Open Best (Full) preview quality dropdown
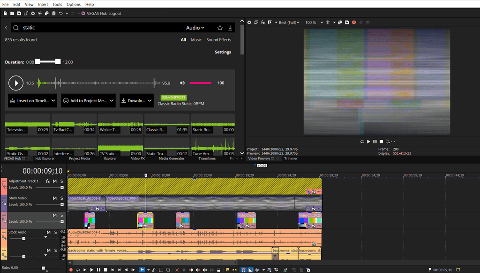Screen dimensions: 480x273 click(x=289, y=23)
